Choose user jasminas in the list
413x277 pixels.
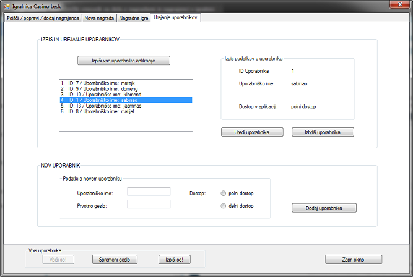point(105,106)
